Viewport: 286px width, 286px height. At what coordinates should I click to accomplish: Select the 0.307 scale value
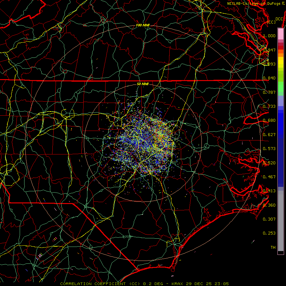tap(269, 219)
